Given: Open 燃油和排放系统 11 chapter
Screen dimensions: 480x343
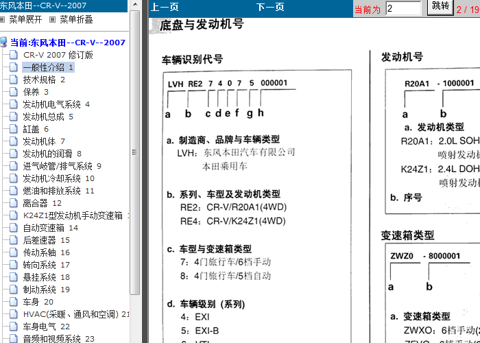Looking at the screenshot, I should point(59,191).
